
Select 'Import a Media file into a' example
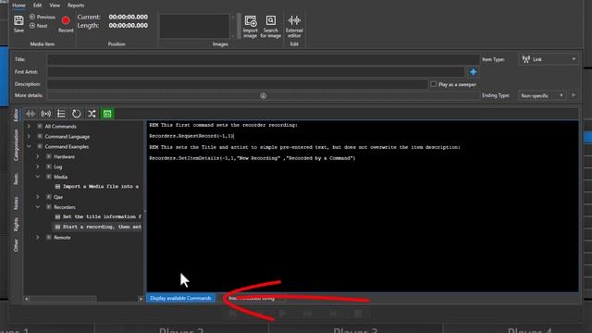pyautogui.click(x=97, y=187)
